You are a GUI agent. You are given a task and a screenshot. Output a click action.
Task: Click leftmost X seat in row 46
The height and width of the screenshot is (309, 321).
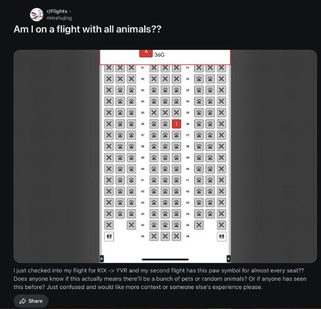[x=154, y=236]
